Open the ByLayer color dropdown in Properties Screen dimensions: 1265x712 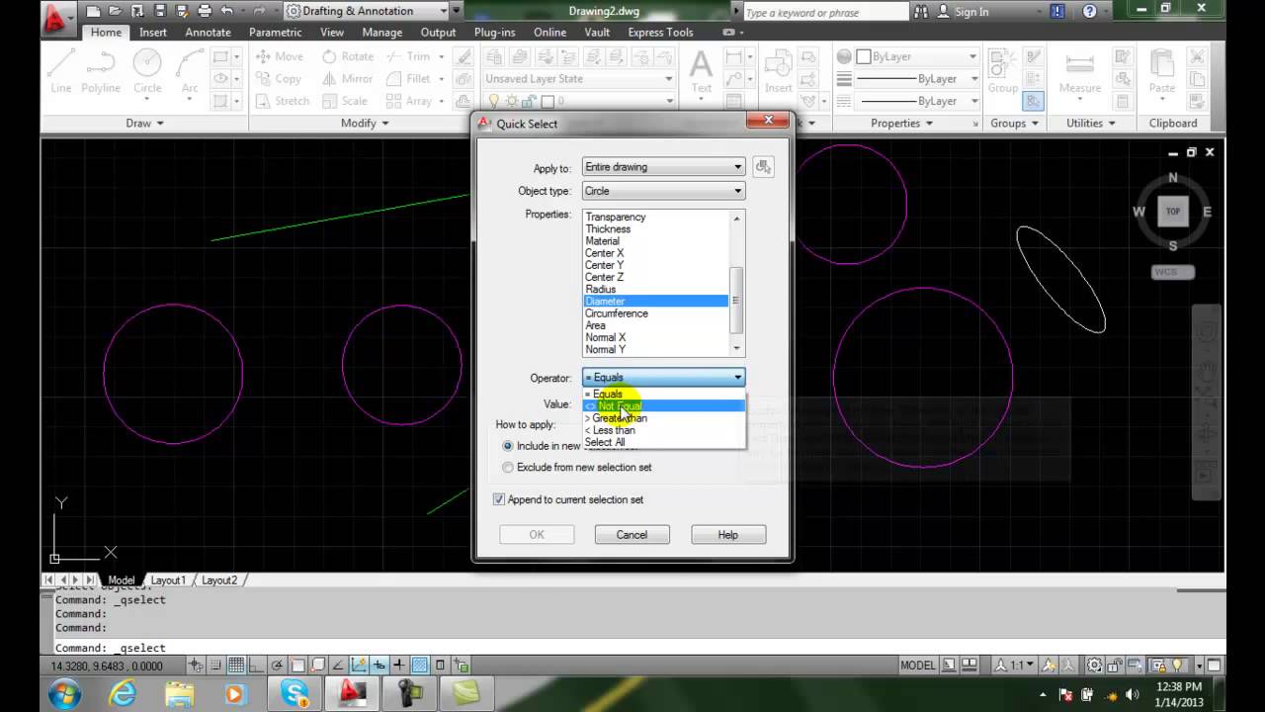[x=917, y=56]
